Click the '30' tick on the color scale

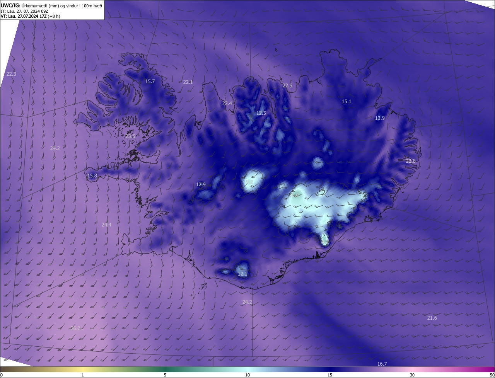(412, 375)
